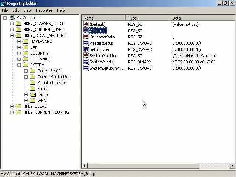Click the HKEY_USERS folder icon
This screenshot has height=177, width=236.
tap(19, 106)
